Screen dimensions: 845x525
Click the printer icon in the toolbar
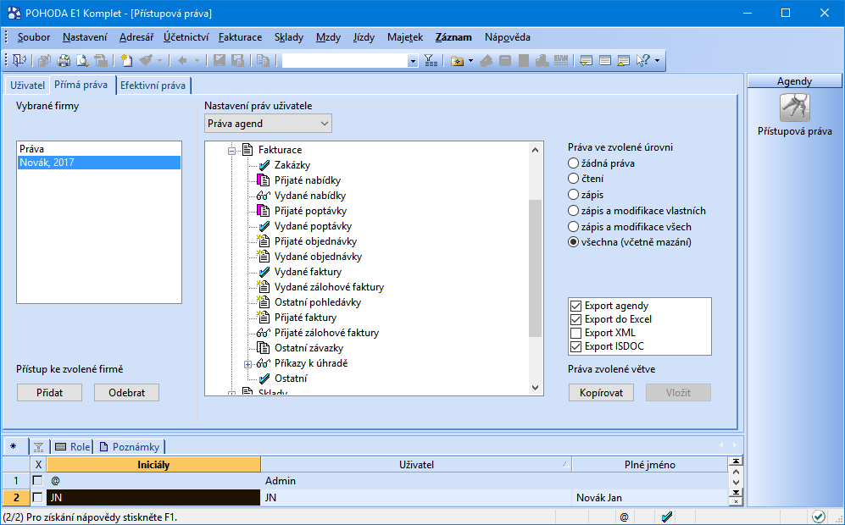(64, 60)
